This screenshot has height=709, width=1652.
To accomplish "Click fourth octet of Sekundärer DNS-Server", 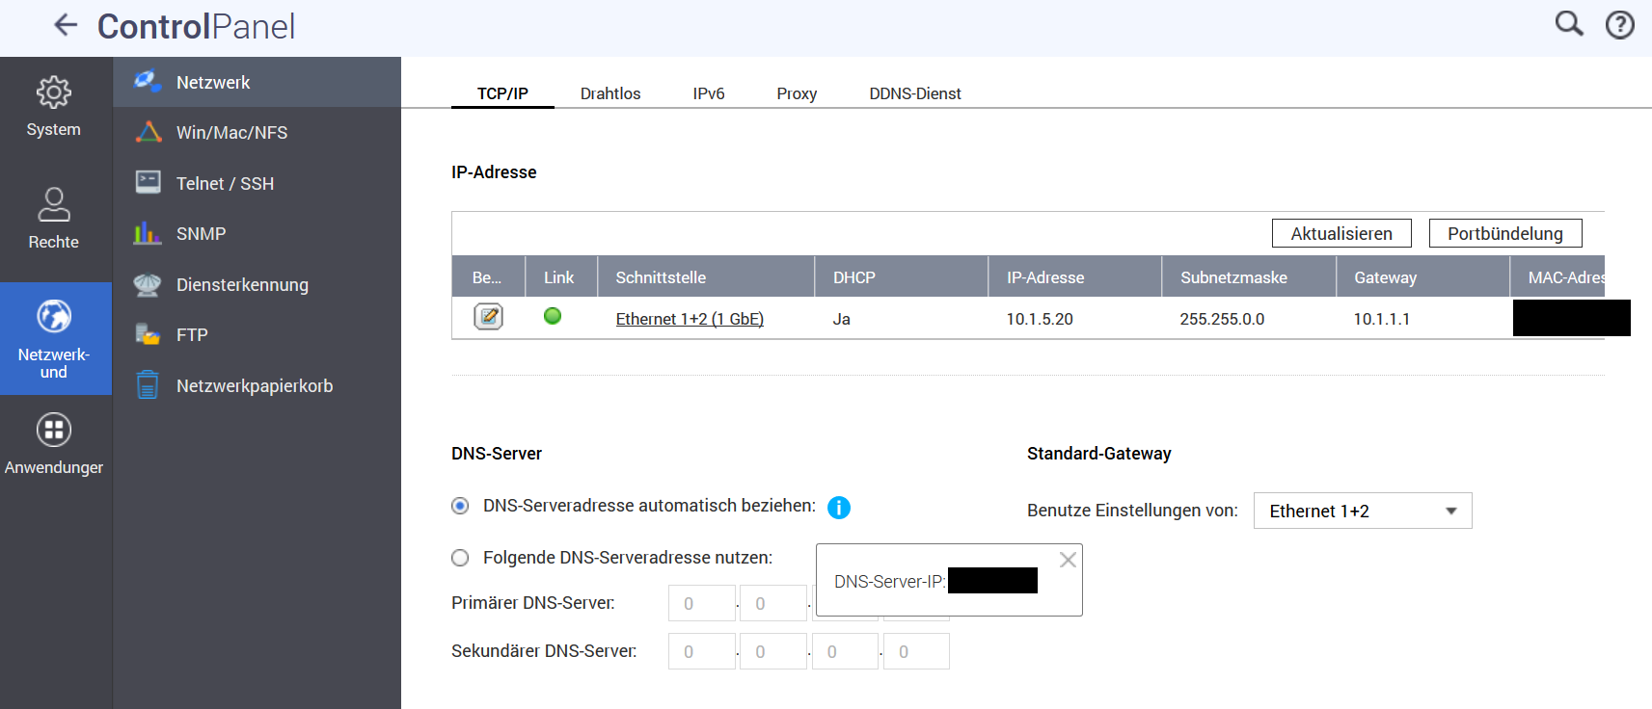I will coord(916,651).
